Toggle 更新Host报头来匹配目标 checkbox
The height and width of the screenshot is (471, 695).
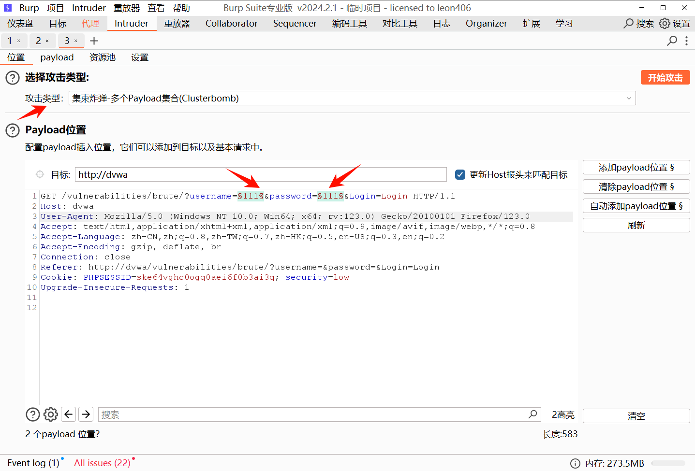[x=460, y=174]
